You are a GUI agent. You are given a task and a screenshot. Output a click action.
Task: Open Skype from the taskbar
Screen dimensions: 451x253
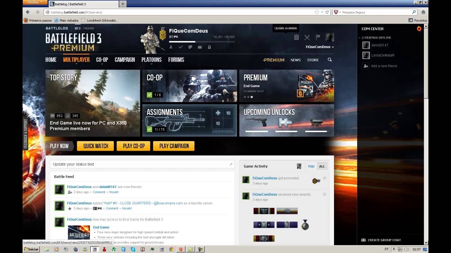133,249
